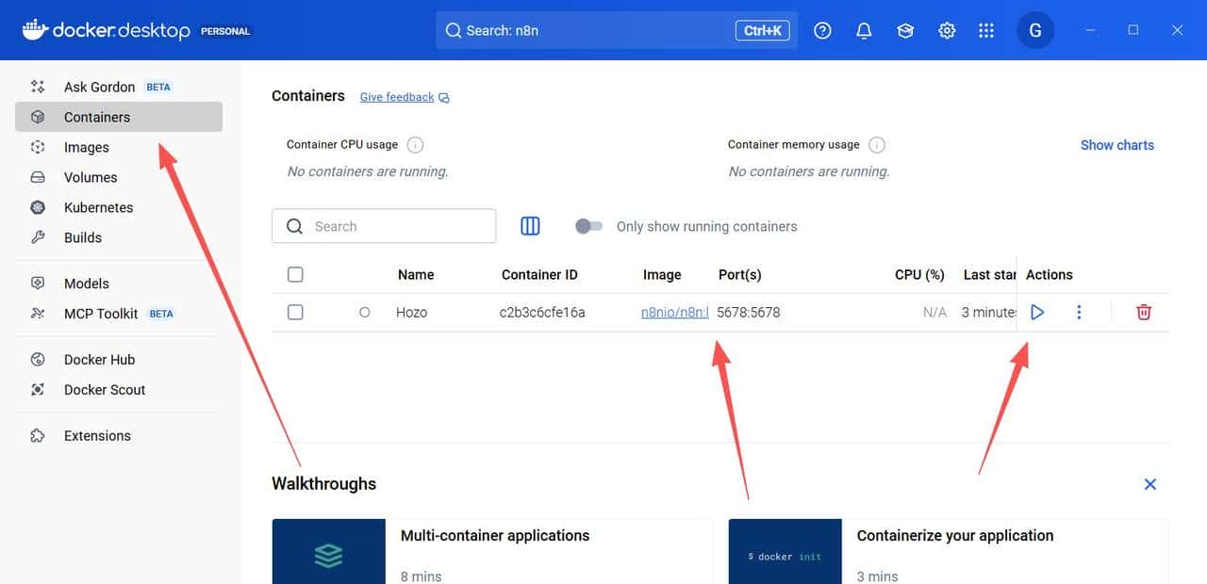The width and height of the screenshot is (1207, 584).
Task: Check the select-all containers header checkbox
Action: coord(295,274)
